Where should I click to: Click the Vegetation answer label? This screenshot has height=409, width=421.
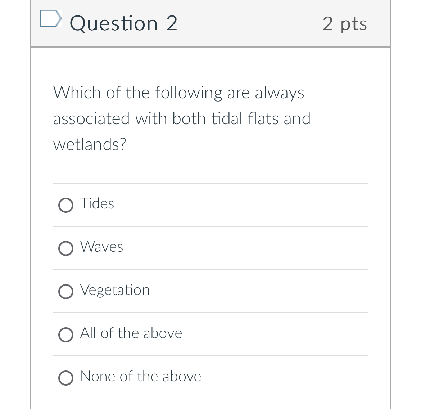click(x=115, y=290)
